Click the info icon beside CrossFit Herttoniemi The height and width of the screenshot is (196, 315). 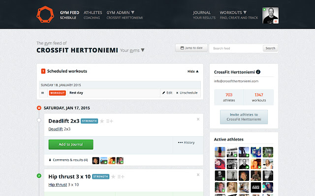coord(258,72)
